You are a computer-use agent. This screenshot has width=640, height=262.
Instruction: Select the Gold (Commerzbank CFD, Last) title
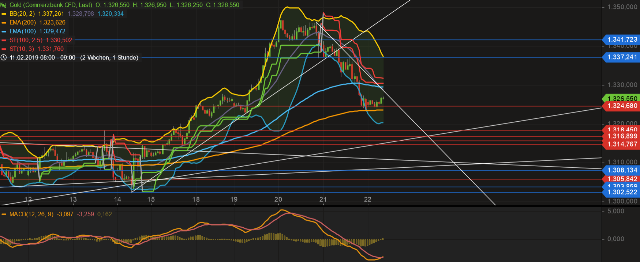point(50,5)
